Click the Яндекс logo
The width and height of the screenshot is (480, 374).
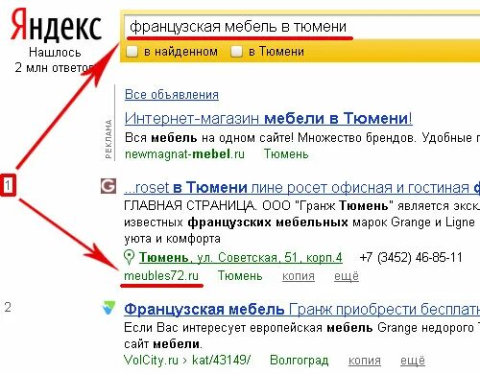click(x=56, y=25)
